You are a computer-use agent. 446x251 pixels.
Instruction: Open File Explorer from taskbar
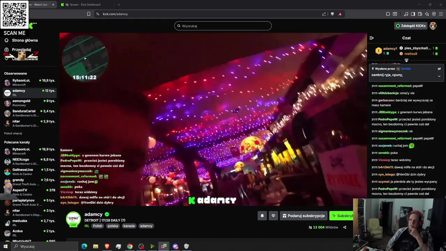95,246
